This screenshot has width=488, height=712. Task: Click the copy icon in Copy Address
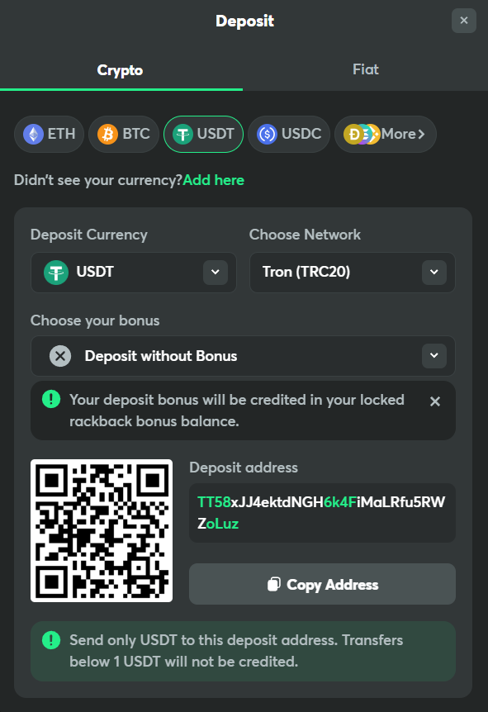point(274,584)
